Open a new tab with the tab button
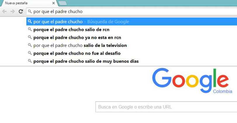Screen dimensions: 237x123 (x=63, y=3)
